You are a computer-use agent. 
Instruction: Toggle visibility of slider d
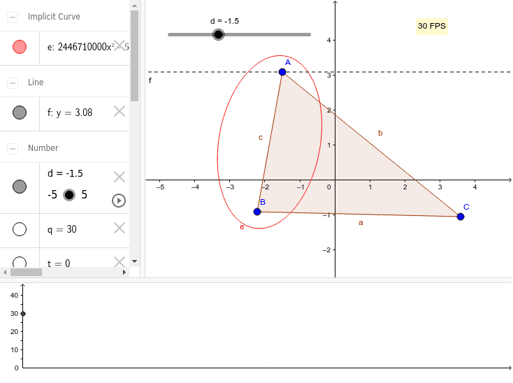[x=20, y=187]
